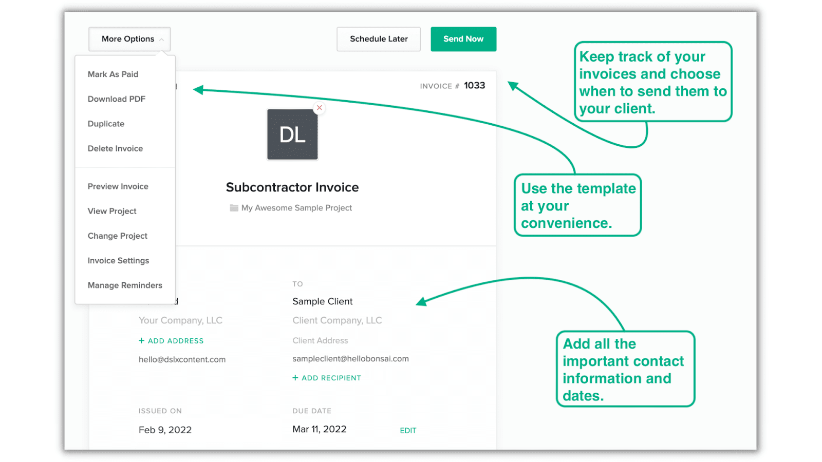Click the Feb 9, 2022 issued date
Screen dimensions: 822x462
(x=165, y=430)
